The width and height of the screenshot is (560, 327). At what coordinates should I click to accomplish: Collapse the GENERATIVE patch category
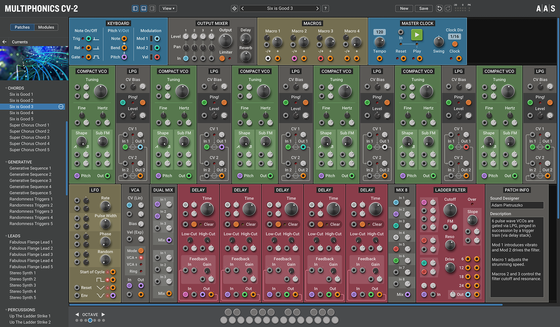(x=6, y=162)
